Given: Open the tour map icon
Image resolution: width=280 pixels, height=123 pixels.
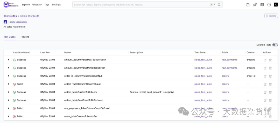Looking at the screenshot, I should coord(262,5).
